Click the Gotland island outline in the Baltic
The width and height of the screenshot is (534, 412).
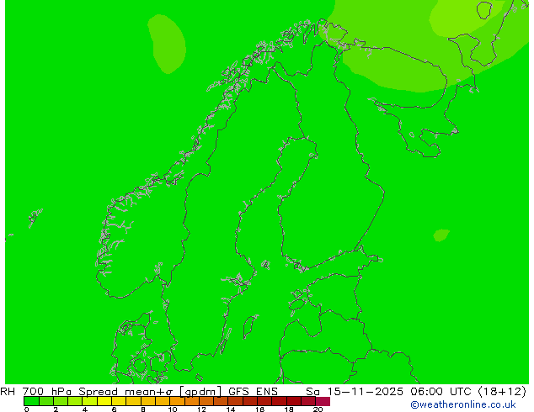point(250,327)
